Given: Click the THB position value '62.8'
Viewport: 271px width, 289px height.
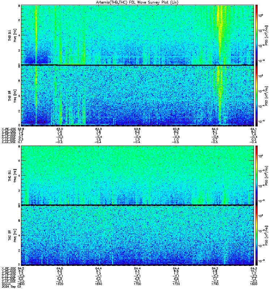Looking at the screenshot, I should [x=21, y=129].
